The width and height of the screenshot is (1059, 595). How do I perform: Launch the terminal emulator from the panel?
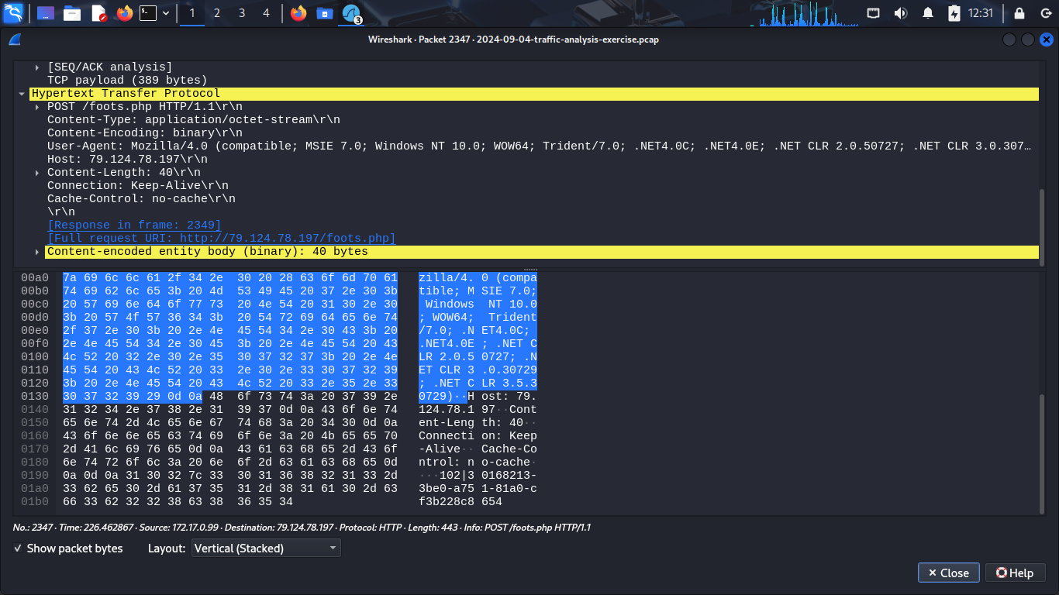click(x=147, y=13)
